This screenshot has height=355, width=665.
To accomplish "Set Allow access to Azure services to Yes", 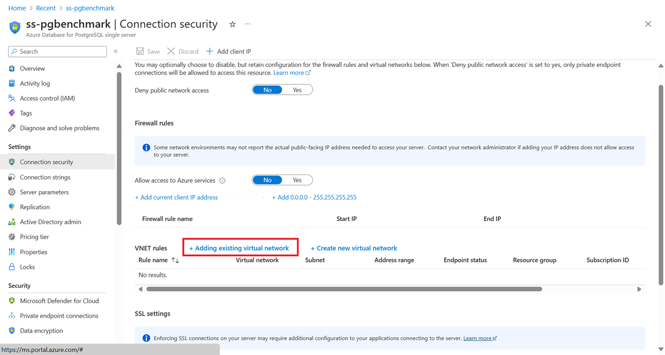I will click(297, 180).
